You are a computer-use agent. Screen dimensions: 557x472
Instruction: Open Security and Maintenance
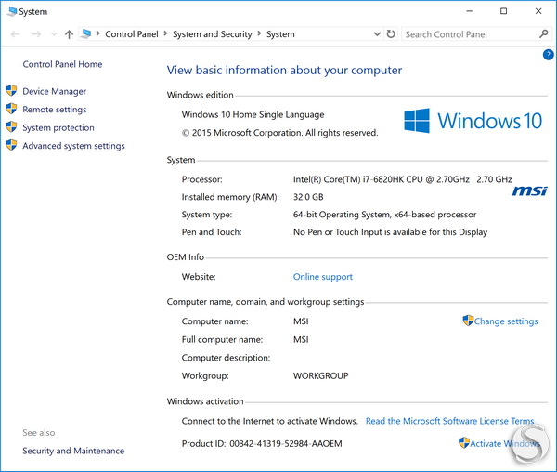pos(73,451)
